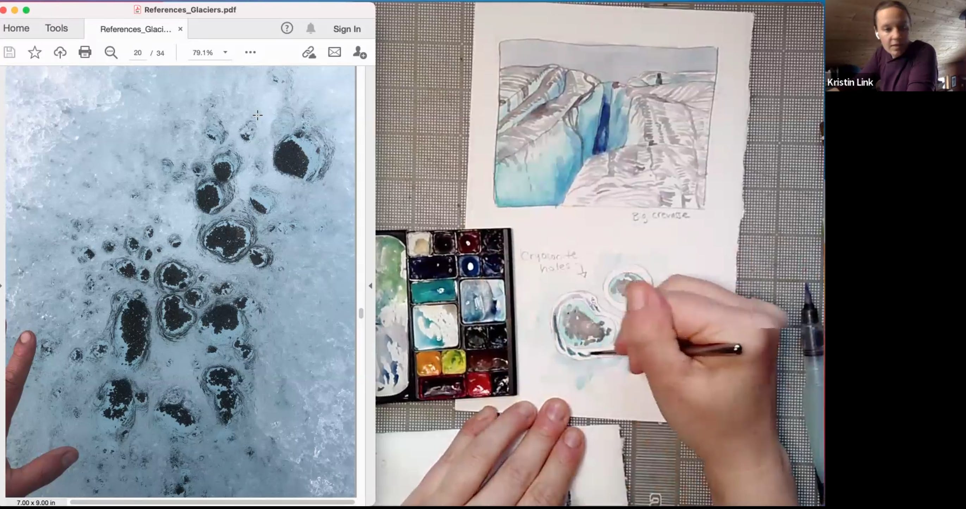Click the add person share icon
This screenshot has height=509, width=966.
[359, 52]
